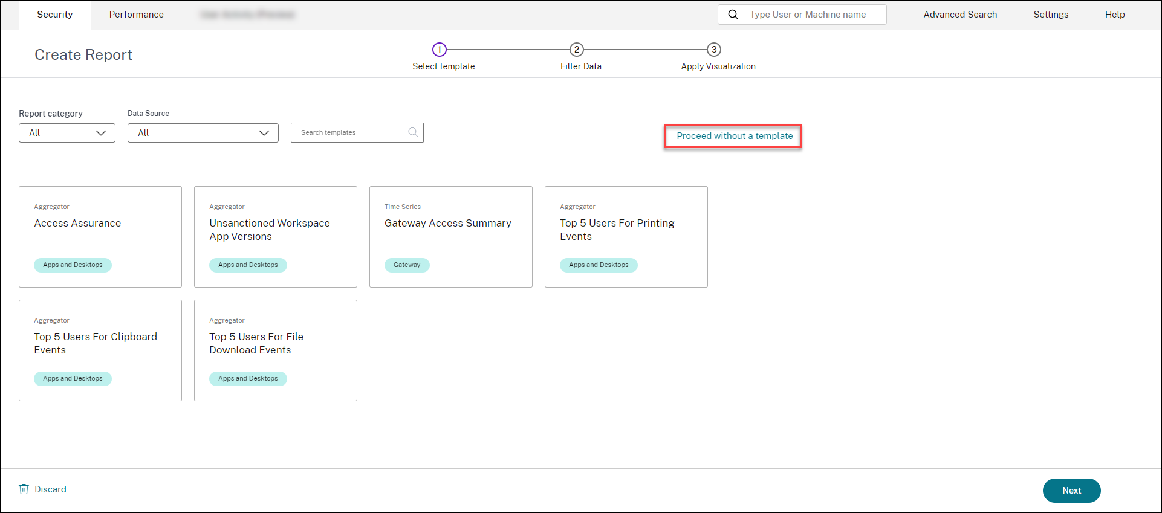This screenshot has width=1162, height=513.
Task: Open the Data Source dropdown
Action: point(203,133)
